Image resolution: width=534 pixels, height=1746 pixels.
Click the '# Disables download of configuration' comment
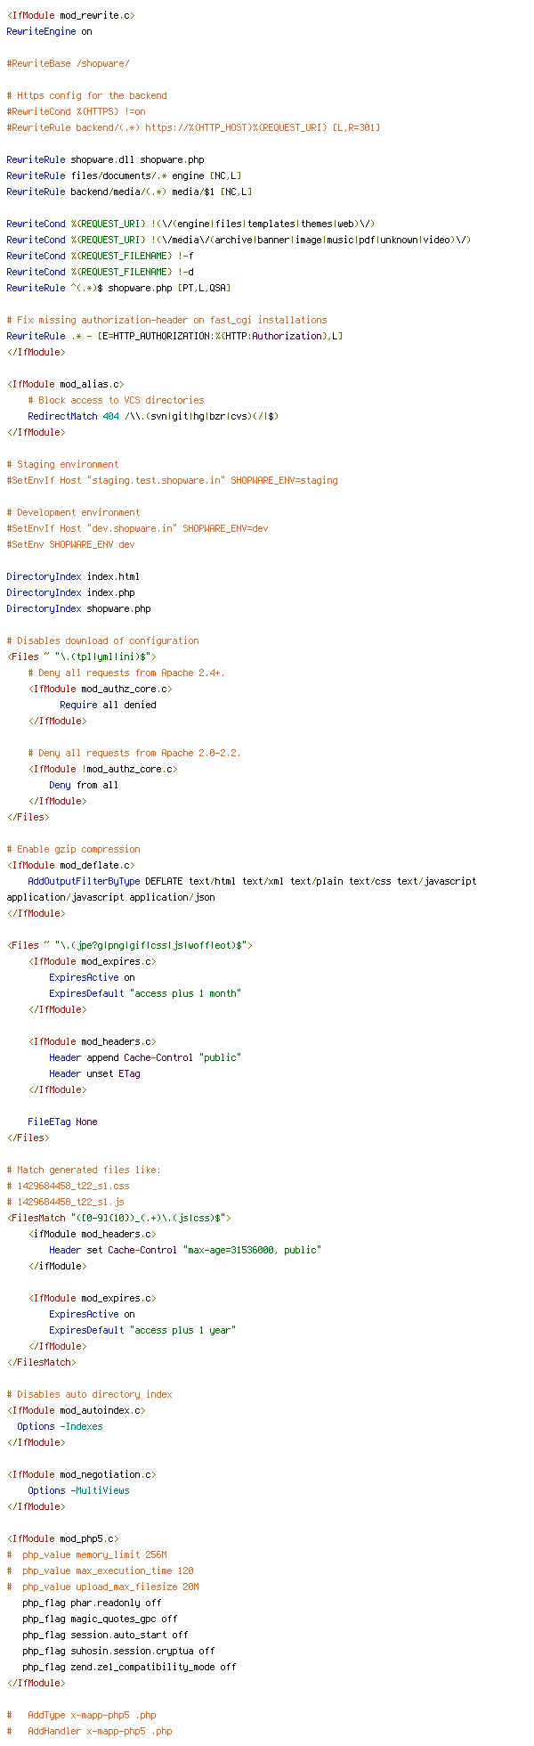coord(102,640)
